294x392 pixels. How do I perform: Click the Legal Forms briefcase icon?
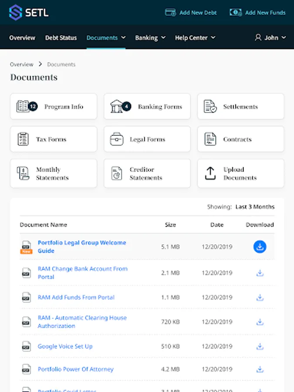tap(117, 139)
